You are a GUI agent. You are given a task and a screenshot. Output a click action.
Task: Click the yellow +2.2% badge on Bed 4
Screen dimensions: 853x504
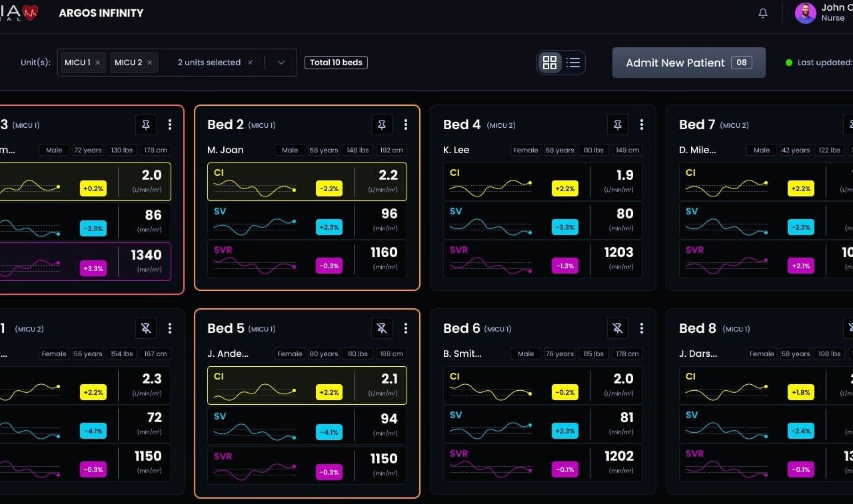pyautogui.click(x=564, y=188)
